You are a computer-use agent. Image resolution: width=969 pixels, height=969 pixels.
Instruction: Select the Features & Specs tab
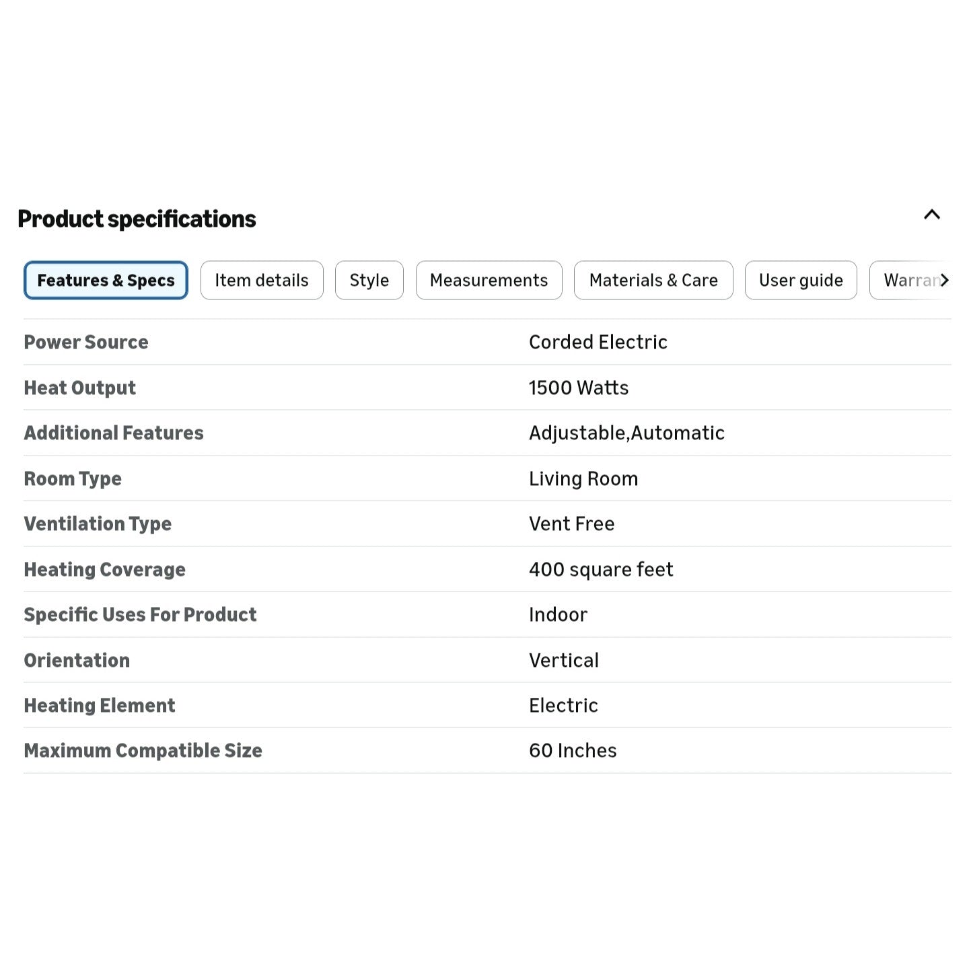click(x=106, y=281)
